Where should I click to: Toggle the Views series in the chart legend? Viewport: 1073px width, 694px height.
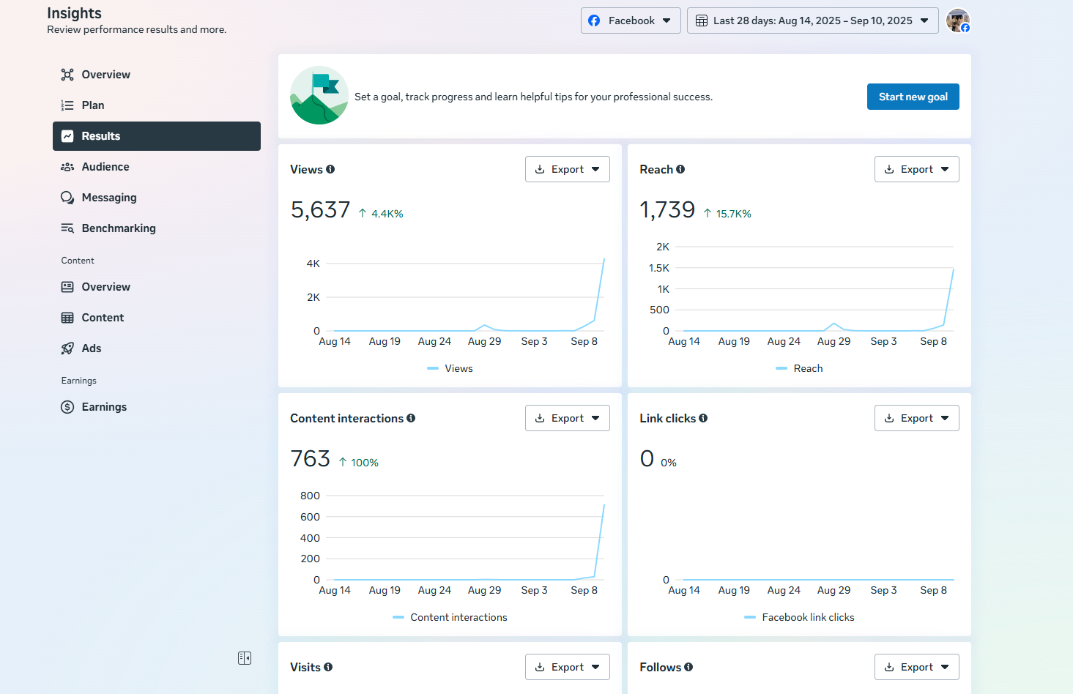coord(450,368)
